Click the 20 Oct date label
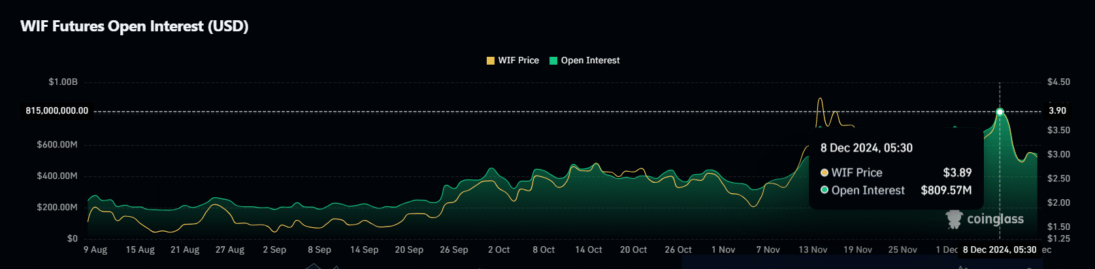Image resolution: width=1095 pixels, height=269 pixels. [x=633, y=249]
